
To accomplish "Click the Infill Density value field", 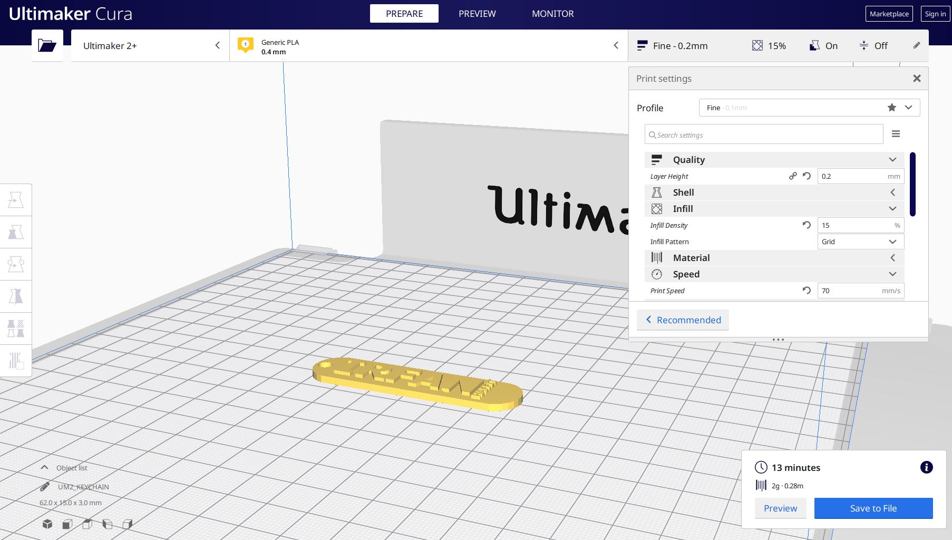I will tap(861, 225).
